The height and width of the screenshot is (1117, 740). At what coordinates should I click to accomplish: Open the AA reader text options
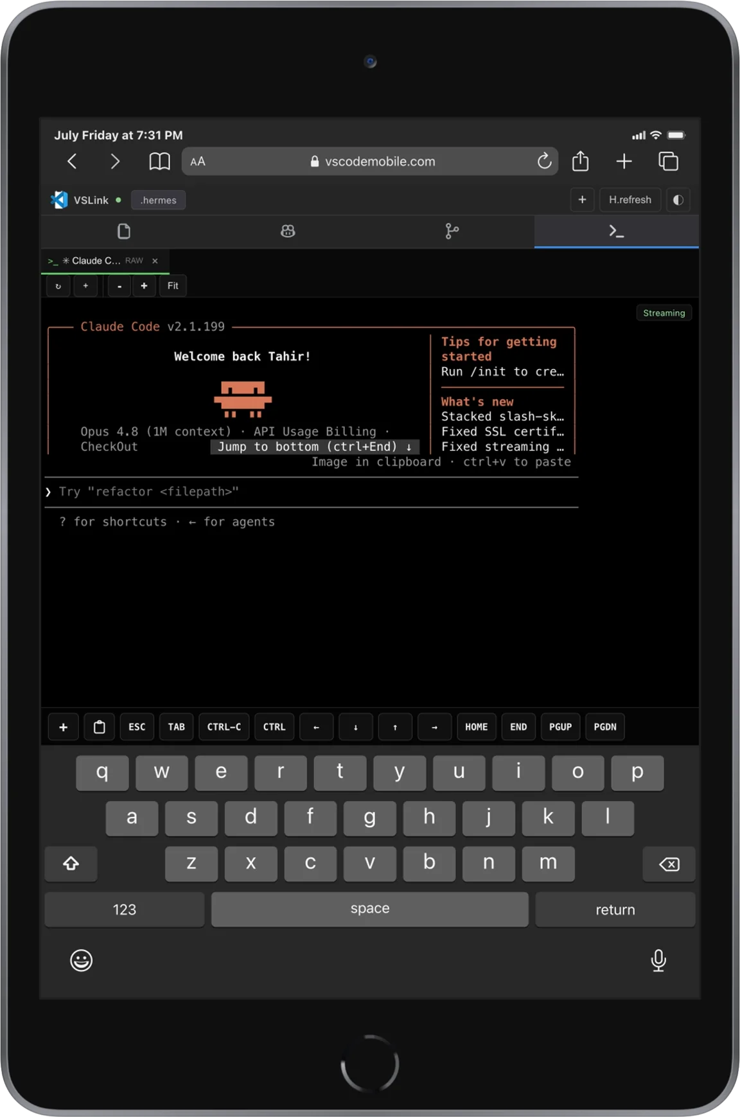[198, 162]
